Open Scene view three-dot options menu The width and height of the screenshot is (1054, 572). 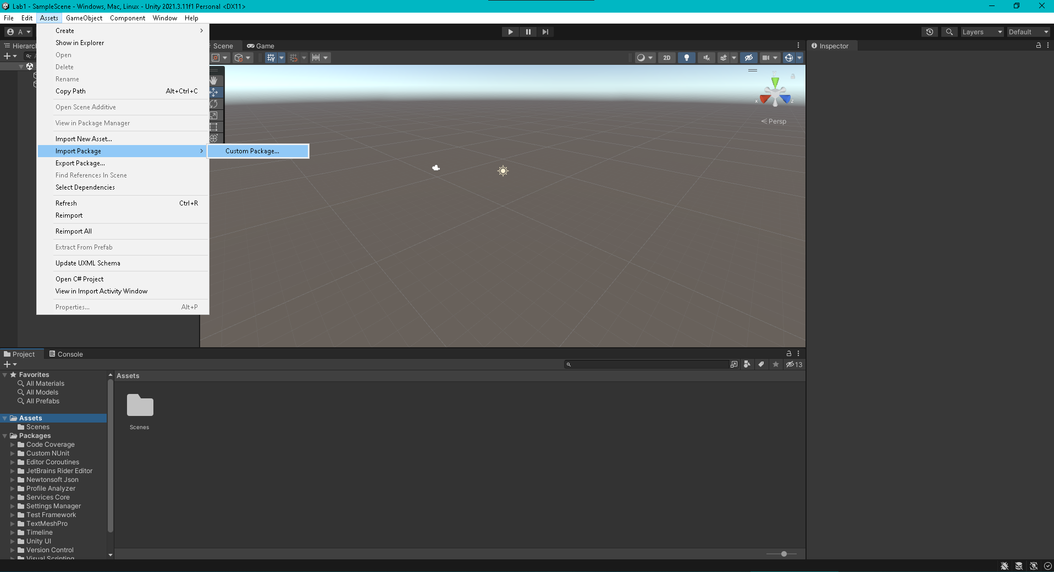[x=798, y=46]
